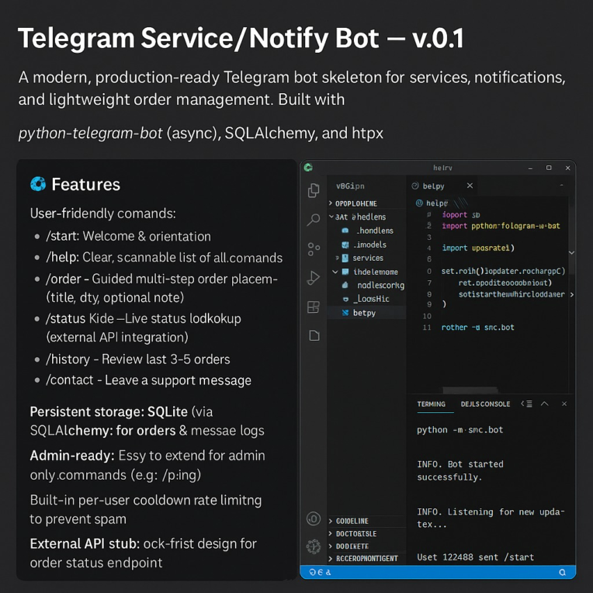The image size is (593, 593).
Task: Click code line 'set.roih()iopdater.rocharopC)'
Action: point(503,271)
